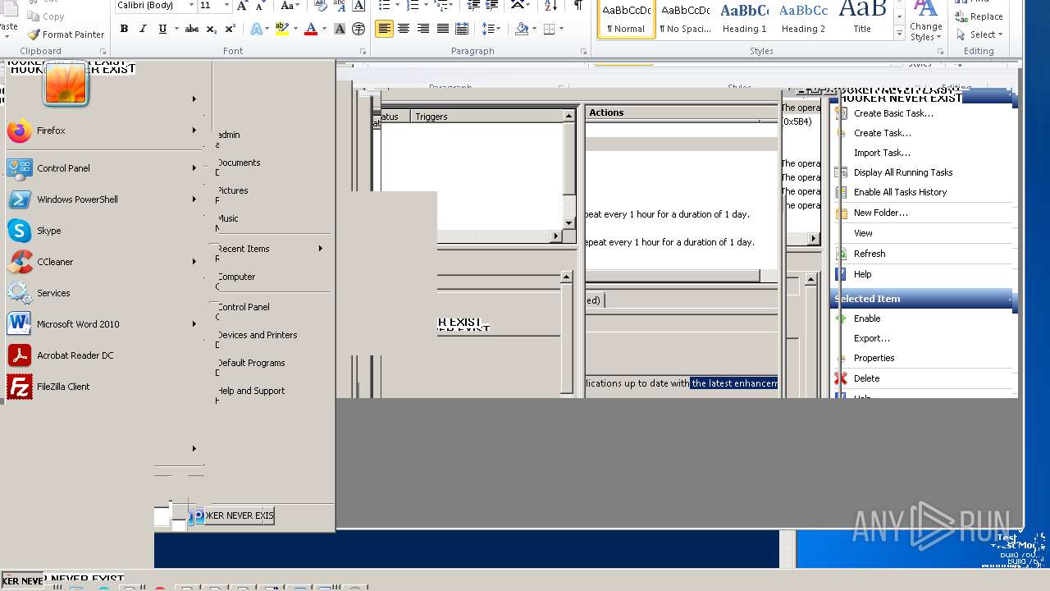
Task: Expand Firefox submenu arrow in Start menu
Action: point(194,131)
